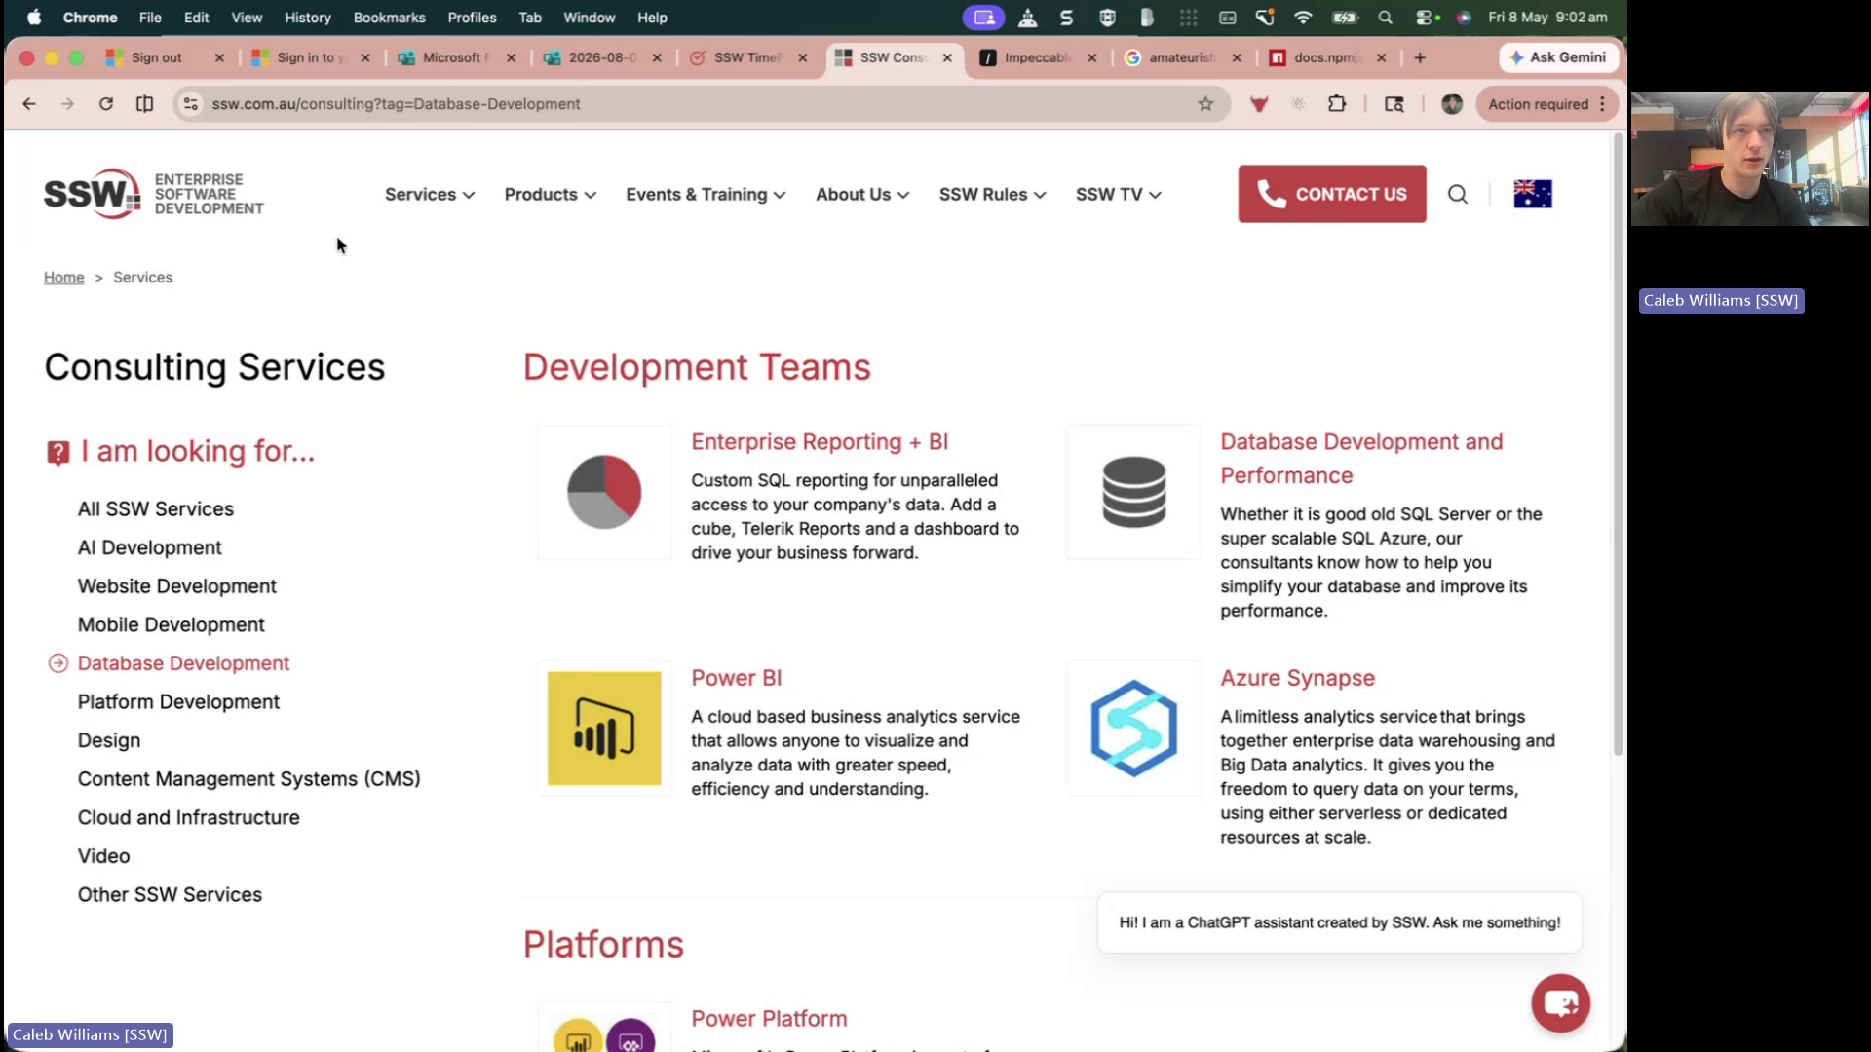Click the page vertical scrollbar
The height and width of the screenshot is (1052, 1871).
(1618, 443)
